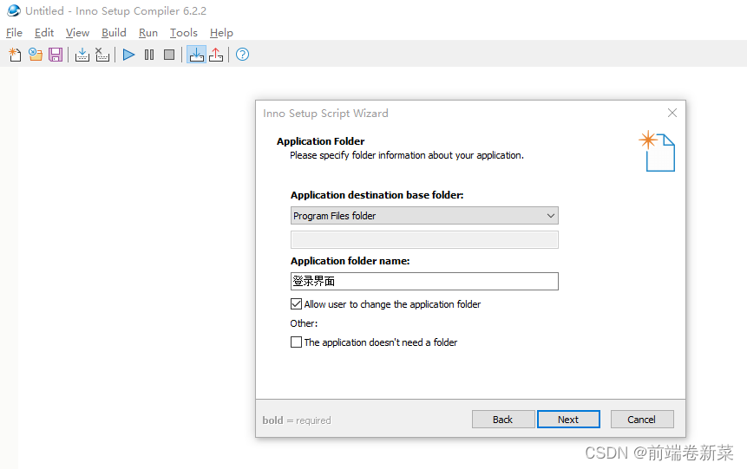Viewport: 747px width, 469px height.
Task: Click the Back button
Action: click(503, 420)
